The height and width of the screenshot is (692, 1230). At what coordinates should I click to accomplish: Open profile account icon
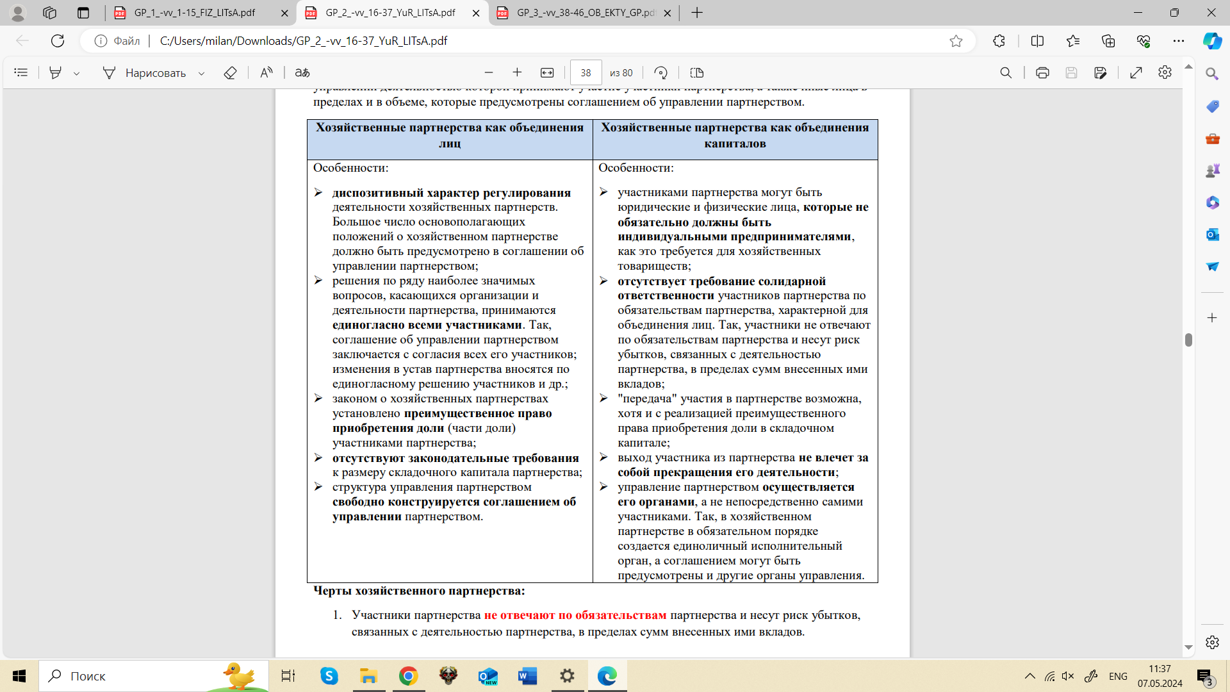pyautogui.click(x=18, y=13)
